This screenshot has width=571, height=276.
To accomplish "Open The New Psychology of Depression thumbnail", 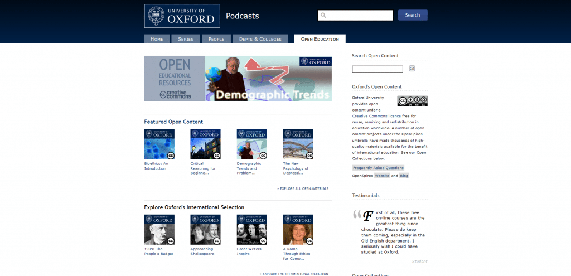I will [298, 144].
